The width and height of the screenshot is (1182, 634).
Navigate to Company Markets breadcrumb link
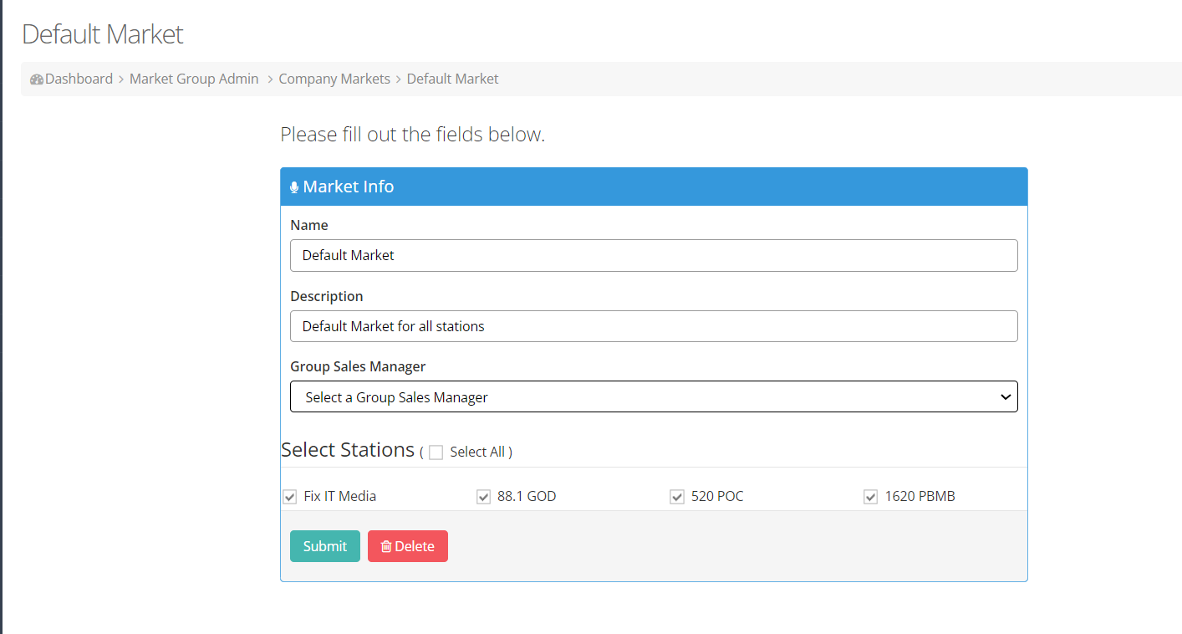pos(334,79)
